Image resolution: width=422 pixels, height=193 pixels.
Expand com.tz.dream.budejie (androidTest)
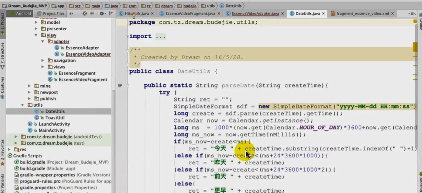pos(16,137)
